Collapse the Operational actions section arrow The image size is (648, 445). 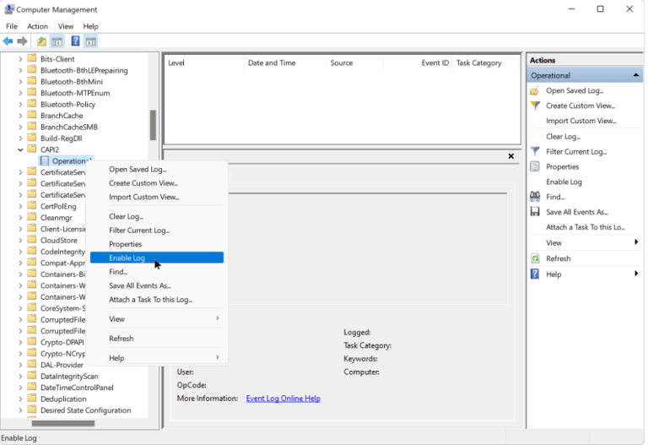[636, 75]
